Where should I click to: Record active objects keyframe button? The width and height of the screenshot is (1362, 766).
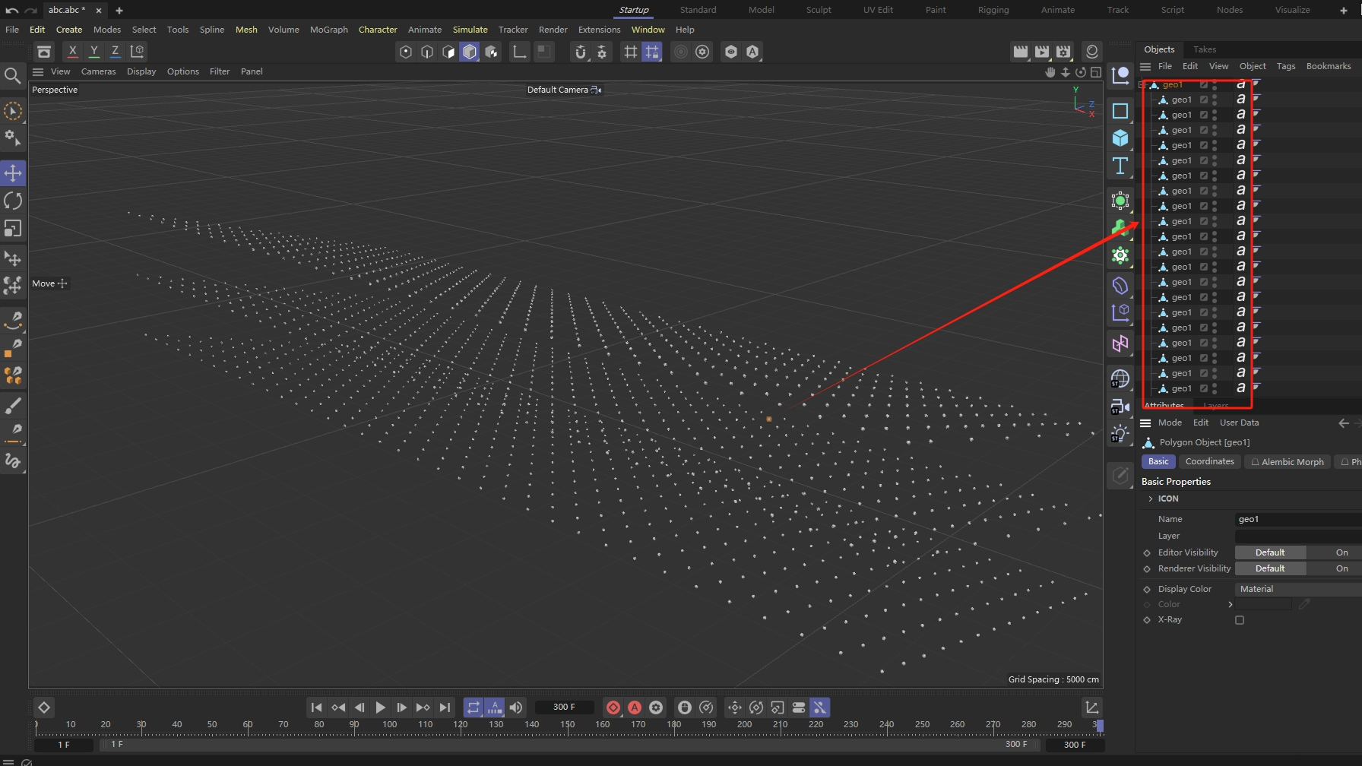pyautogui.click(x=613, y=707)
